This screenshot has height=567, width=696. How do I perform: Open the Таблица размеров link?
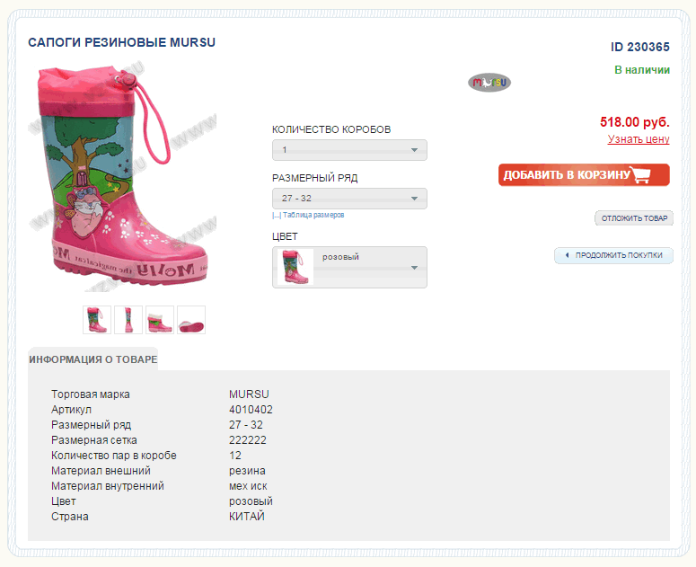pyautogui.click(x=311, y=216)
